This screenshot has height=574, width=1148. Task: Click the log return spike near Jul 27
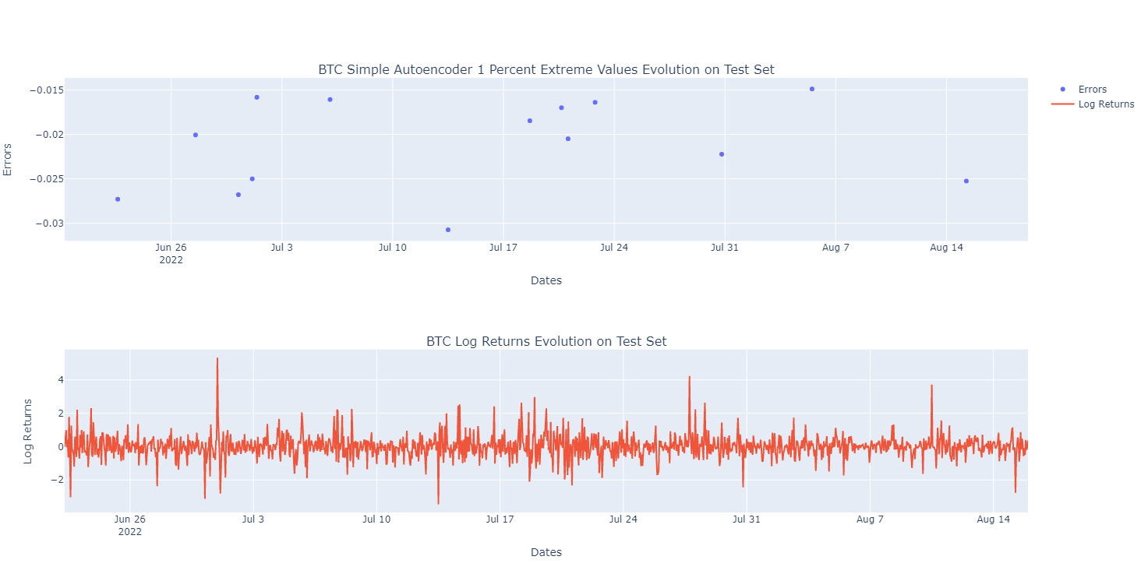point(690,378)
